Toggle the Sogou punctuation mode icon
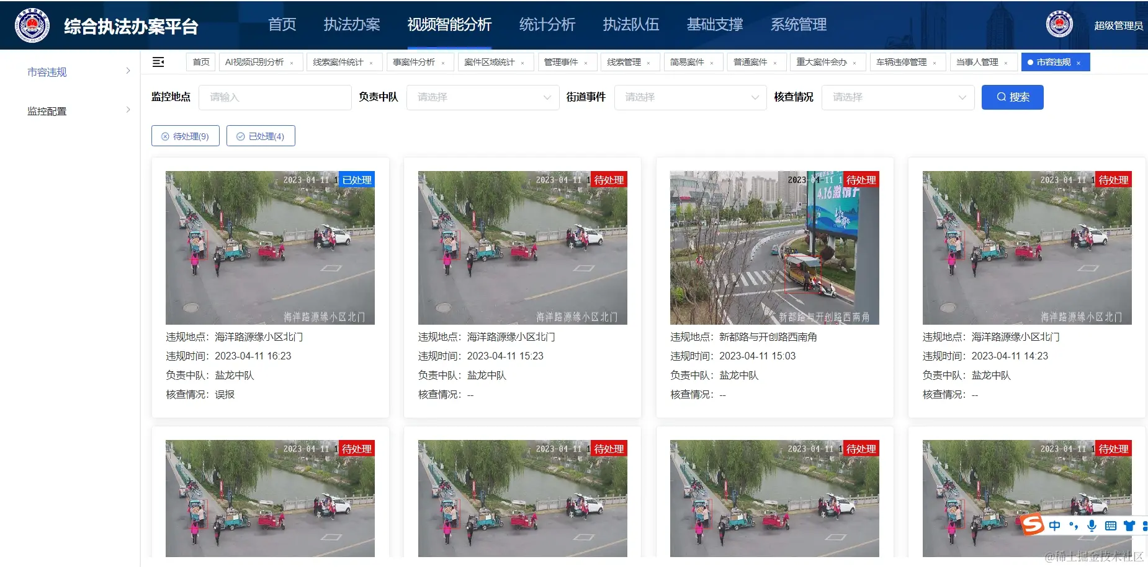The width and height of the screenshot is (1148, 567). [1074, 526]
